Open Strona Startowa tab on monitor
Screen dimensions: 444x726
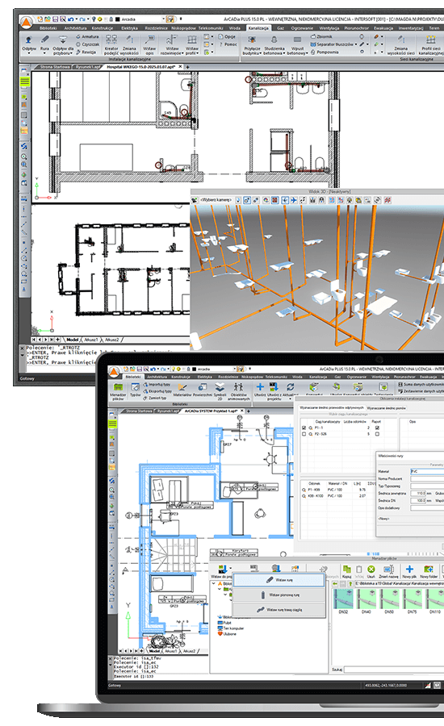54,67
